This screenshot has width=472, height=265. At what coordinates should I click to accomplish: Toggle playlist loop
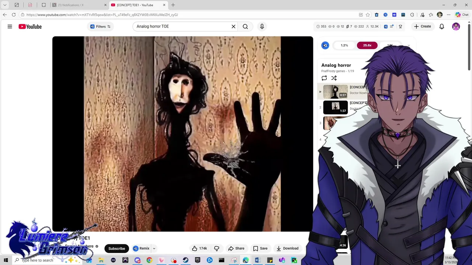tap(324, 78)
